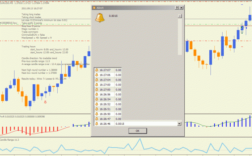Click the bell icon on the 16:26:56 alert row
252x156 pixels.
[97, 95]
